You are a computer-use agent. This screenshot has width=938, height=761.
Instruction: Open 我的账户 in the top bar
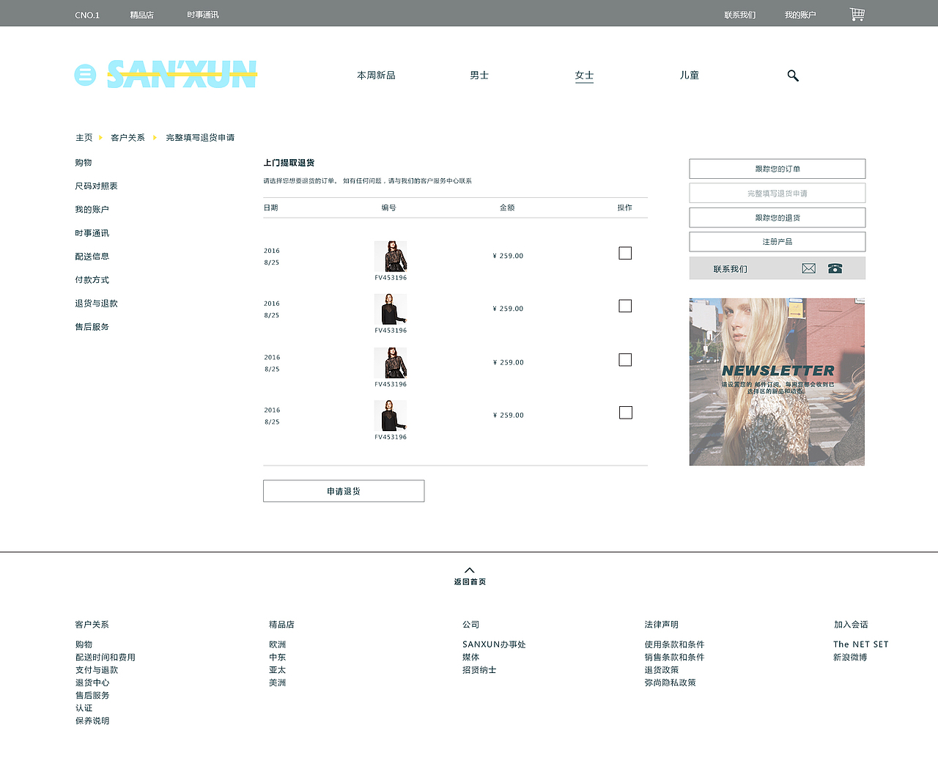pos(800,15)
